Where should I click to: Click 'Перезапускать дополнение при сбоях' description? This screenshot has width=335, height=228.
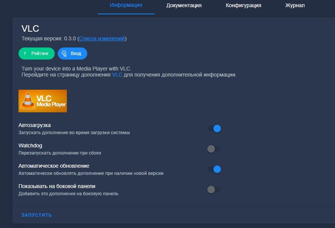point(60,153)
